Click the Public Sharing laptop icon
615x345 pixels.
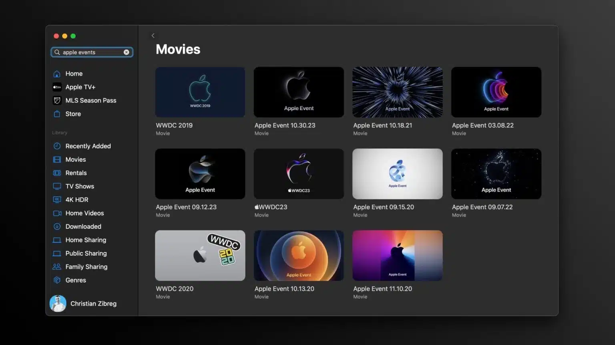point(57,254)
